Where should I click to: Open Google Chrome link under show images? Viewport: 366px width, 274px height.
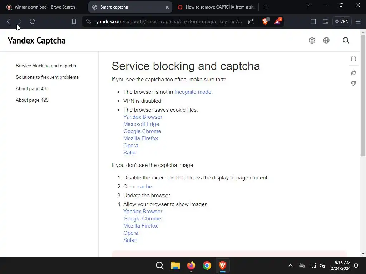[142, 219]
